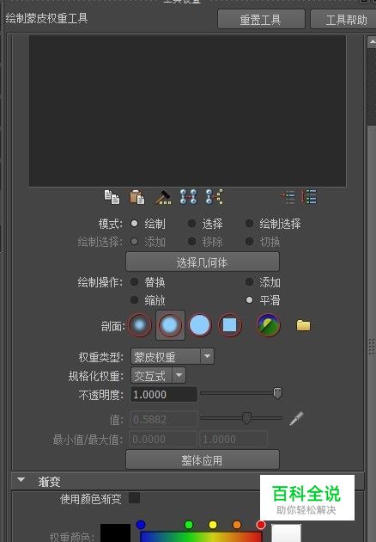Choose 缩放 paint operation
Image resolution: width=376 pixels, height=542 pixels.
tap(134, 300)
